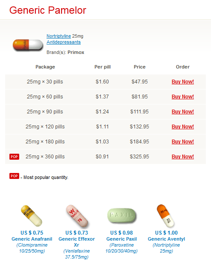The width and height of the screenshot is (211, 268).
Task: Buy the 25mg × 30 pills package
Action: [x=183, y=82]
